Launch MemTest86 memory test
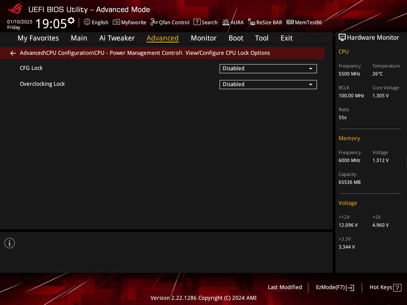Image resolution: width=407 pixels, height=305 pixels. (x=304, y=22)
